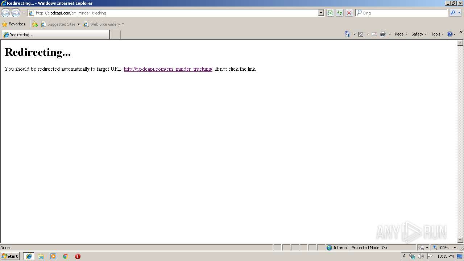The image size is (464, 261).
Task: Expand the address bar autocomplete dropdown
Action: (321, 13)
